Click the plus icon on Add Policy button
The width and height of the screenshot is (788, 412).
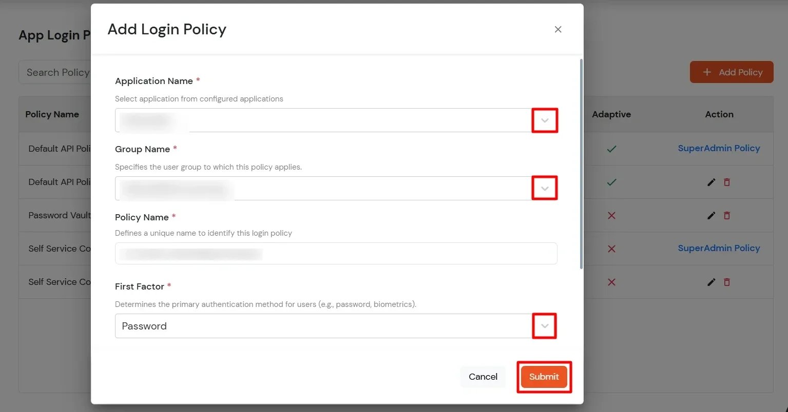click(707, 72)
